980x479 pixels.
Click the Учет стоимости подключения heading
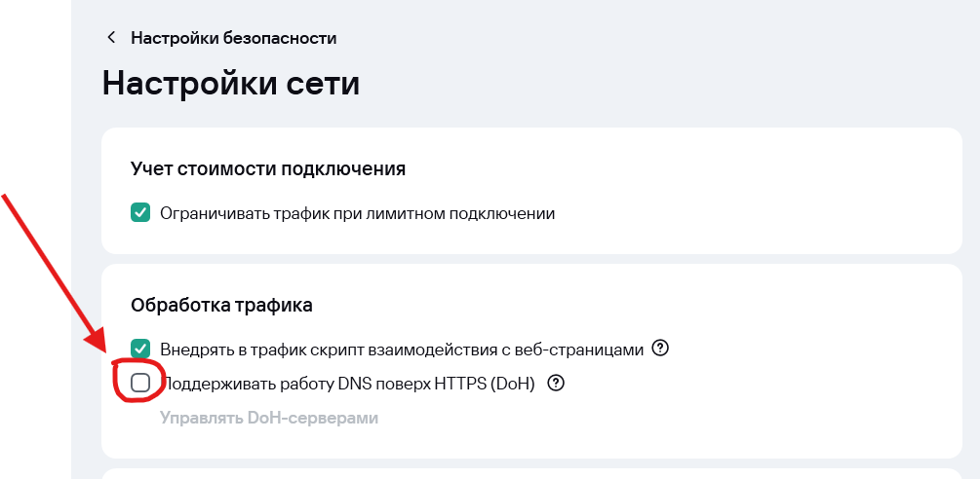point(267,168)
